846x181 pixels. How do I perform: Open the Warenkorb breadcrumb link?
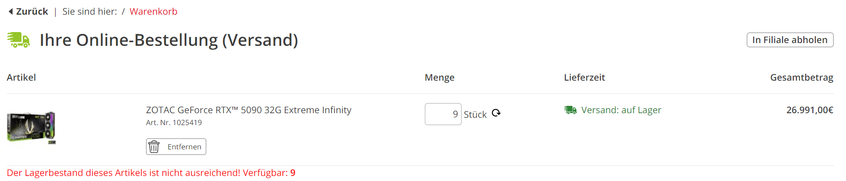click(153, 11)
